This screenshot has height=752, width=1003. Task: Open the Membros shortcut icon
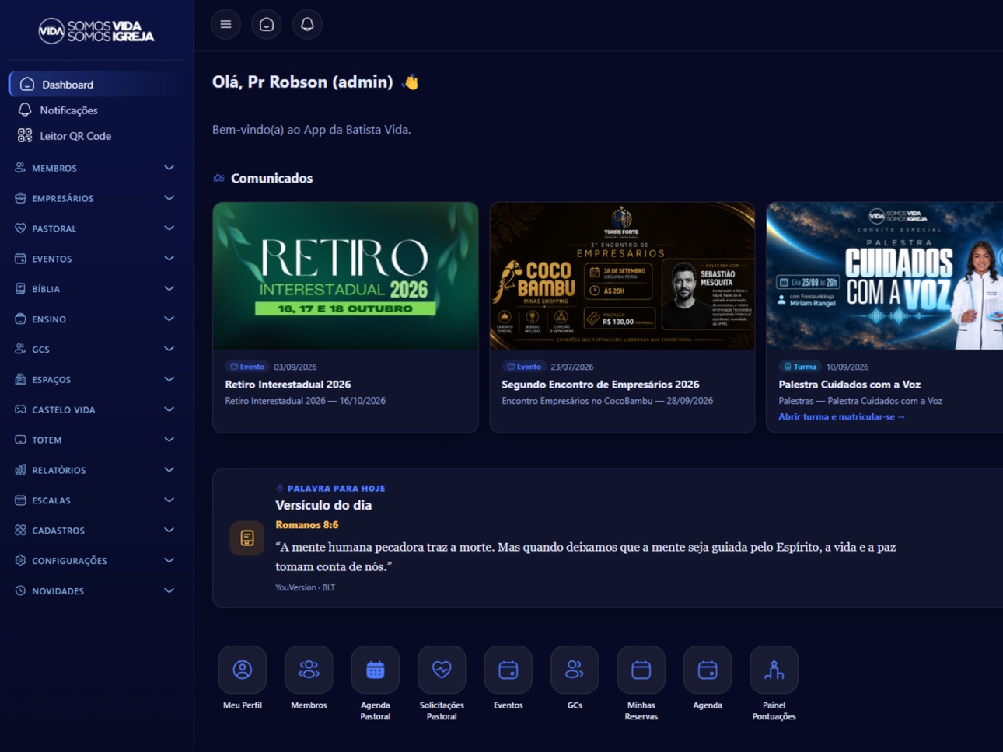tap(309, 670)
